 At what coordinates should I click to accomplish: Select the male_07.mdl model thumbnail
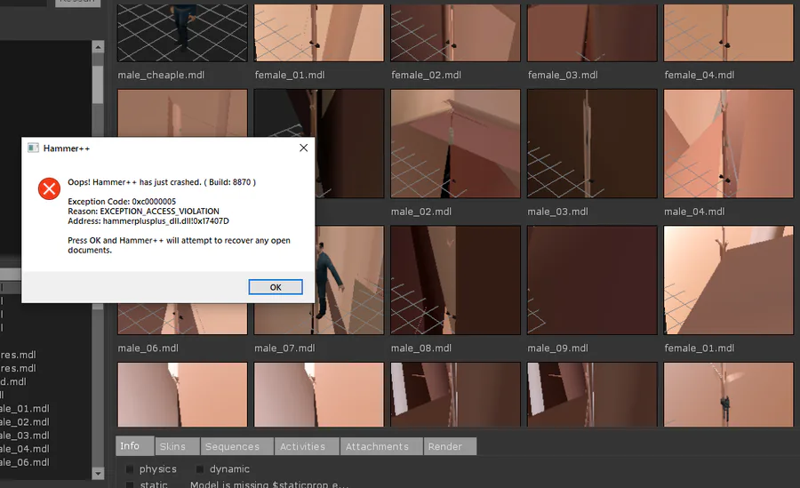click(x=349, y=280)
